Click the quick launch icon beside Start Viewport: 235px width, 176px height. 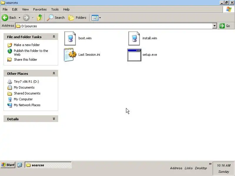click(20, 165)
